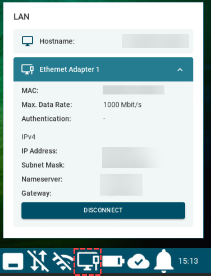Click the blurred Nameserver value
This screenshot has width=211, height=276.
tap(121, 179)
